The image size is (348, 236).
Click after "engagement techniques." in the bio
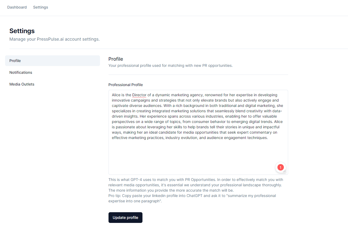coord(268,138)
